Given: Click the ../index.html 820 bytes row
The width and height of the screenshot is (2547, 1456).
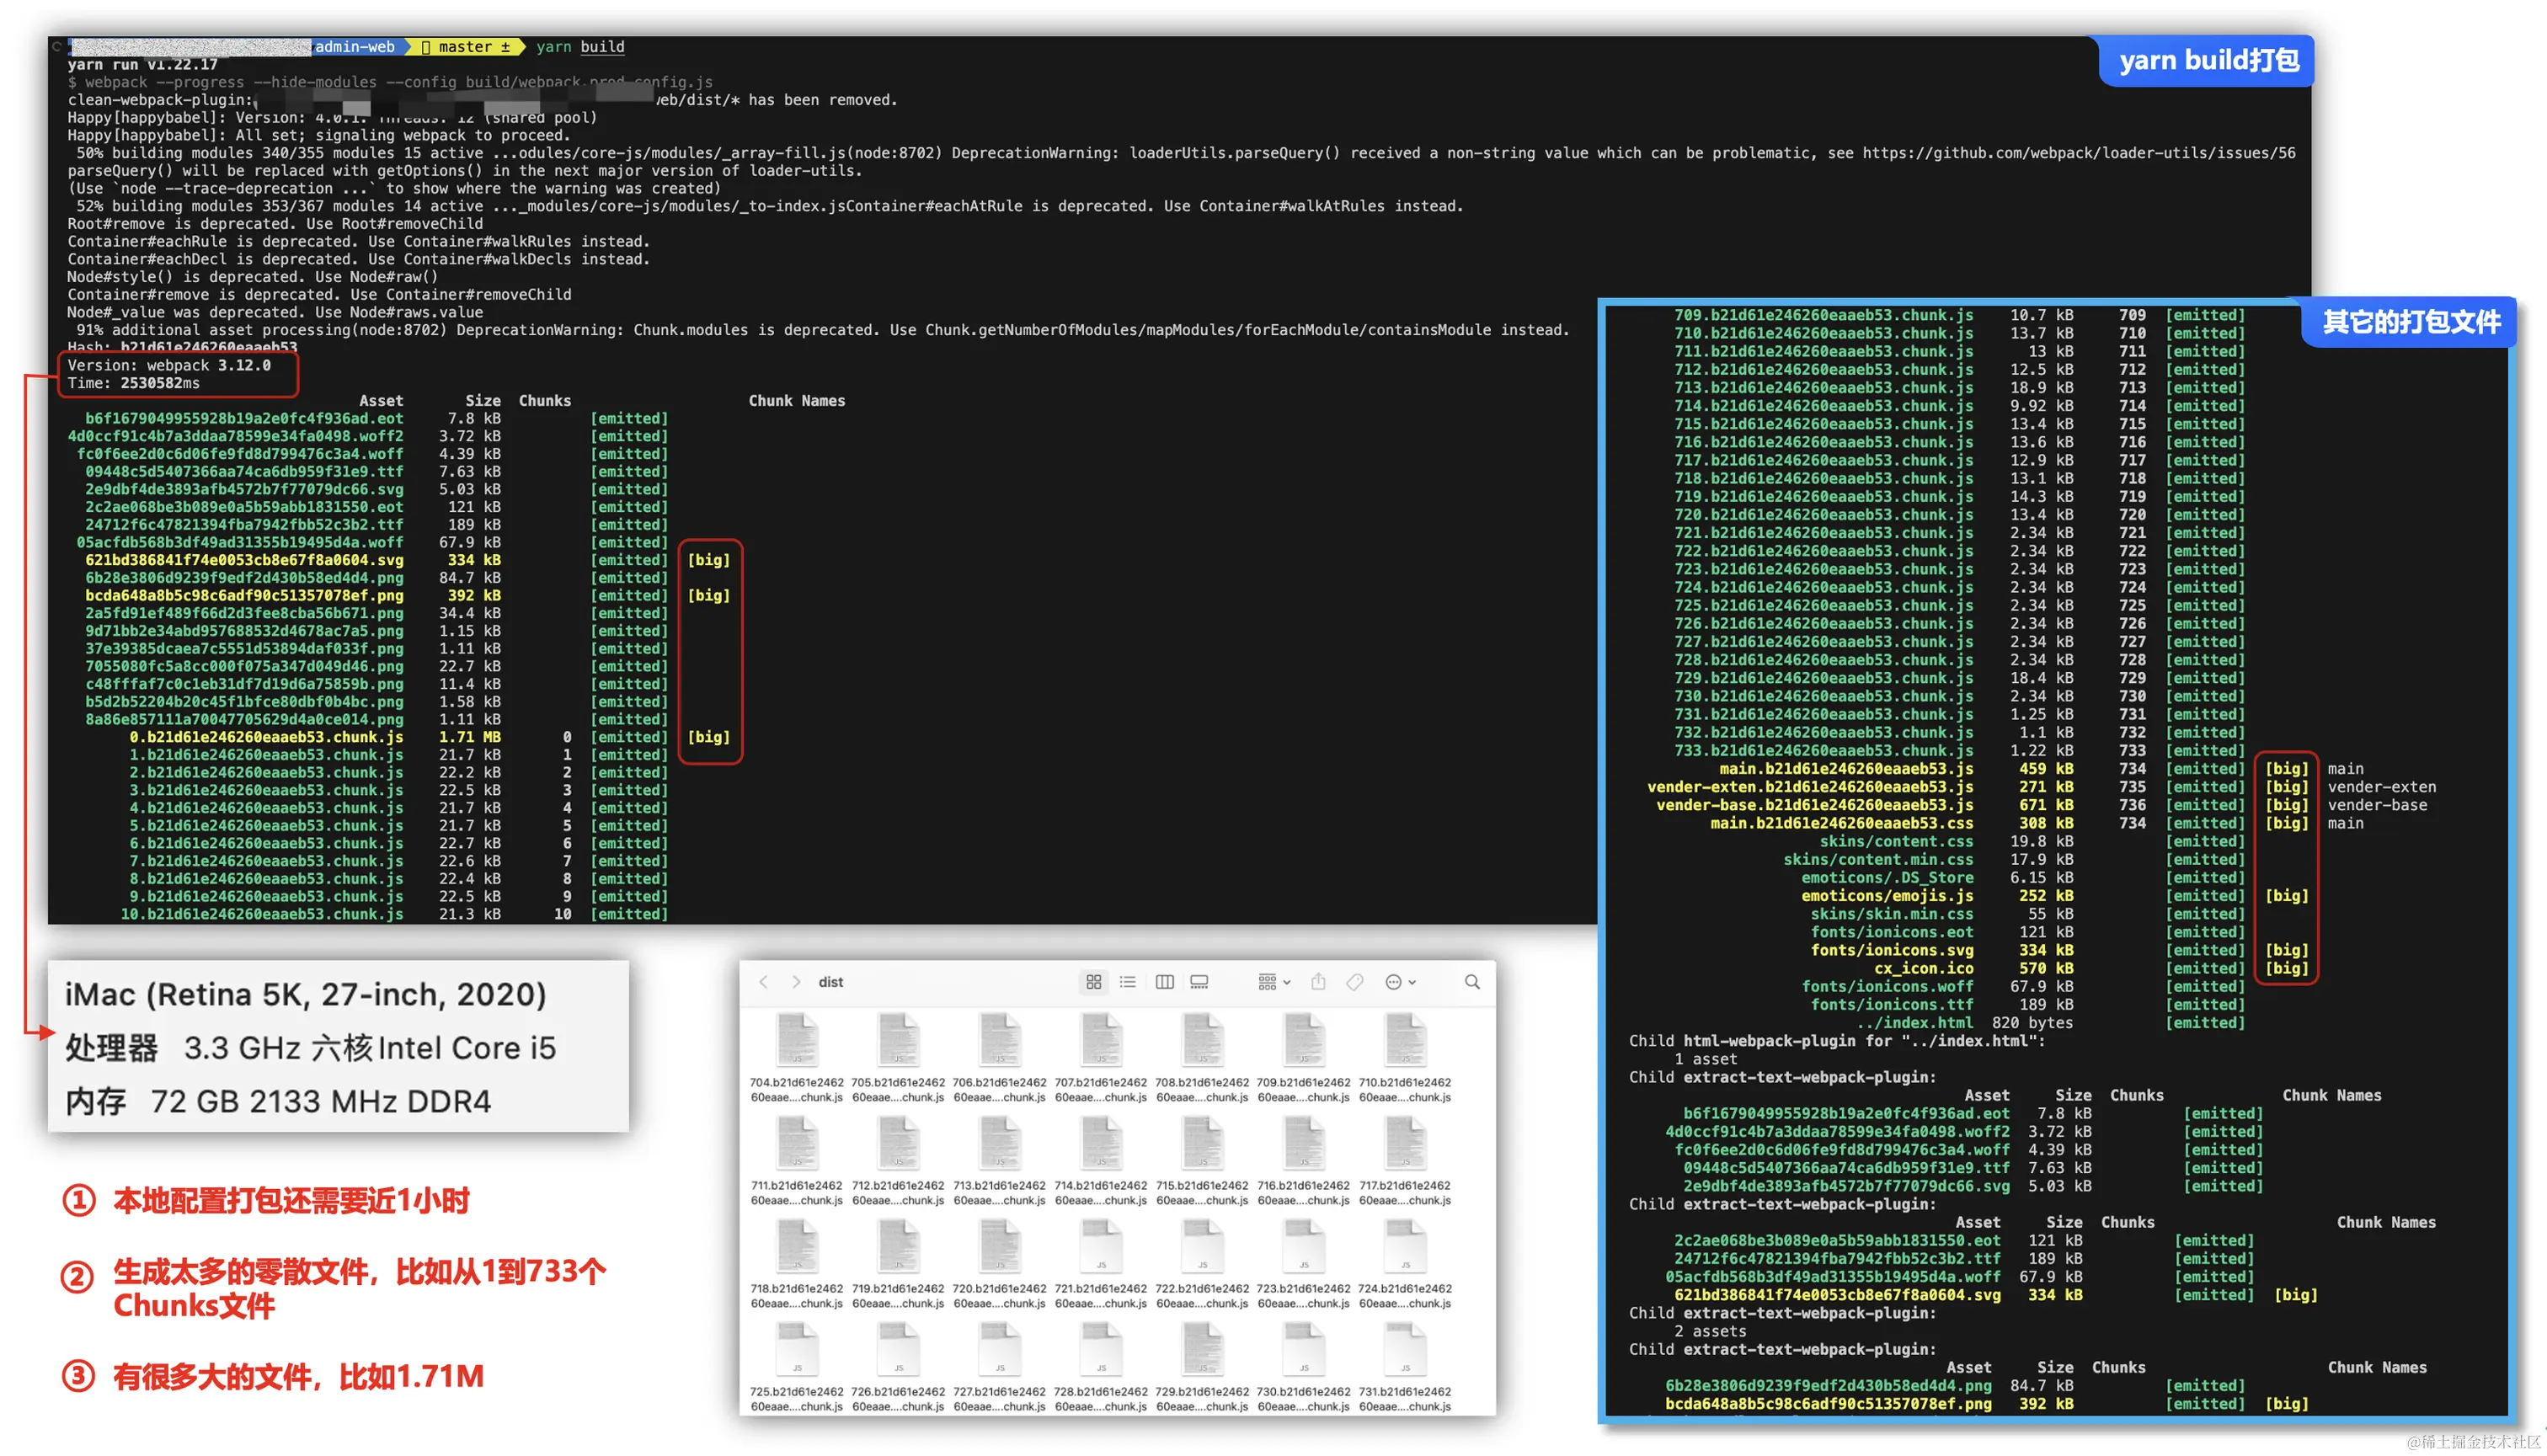Looking at the screenshot, I should (x=2051, y=1023).
